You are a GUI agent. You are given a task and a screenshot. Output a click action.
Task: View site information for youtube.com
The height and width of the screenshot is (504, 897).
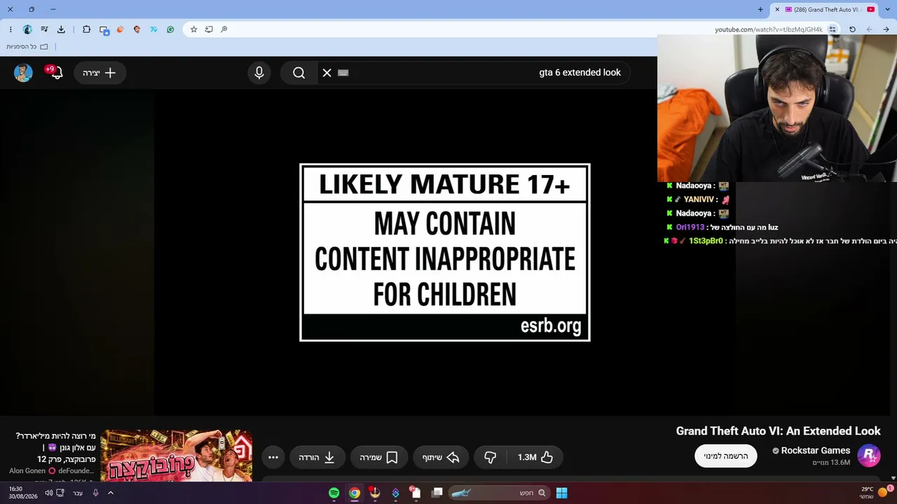coord(833,29)
